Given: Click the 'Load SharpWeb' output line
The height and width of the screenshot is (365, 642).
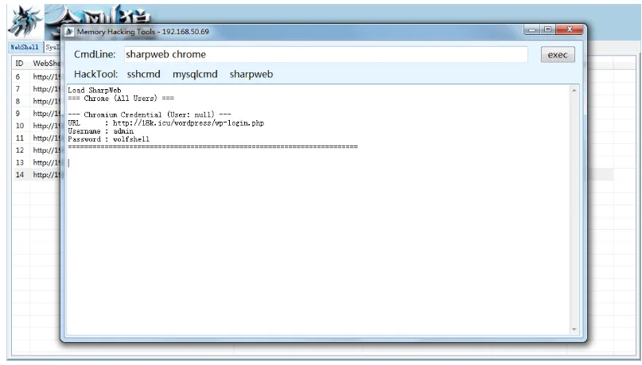Looking at the screenshot, I should point(95,91).
